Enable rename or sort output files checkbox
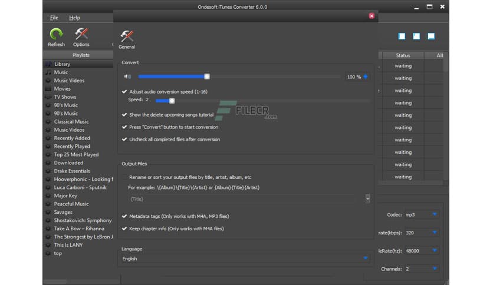The height and width of the screenshot is (285, 493). 124,177
